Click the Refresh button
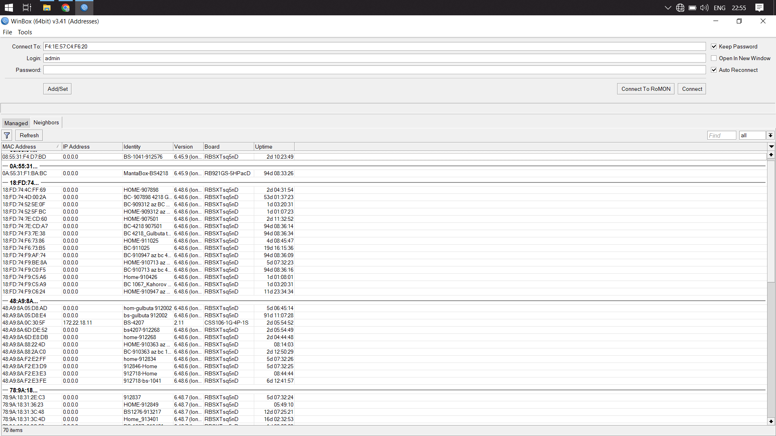Image resolution: width=776 pixels, height=436 pixels. coord(29,136)
